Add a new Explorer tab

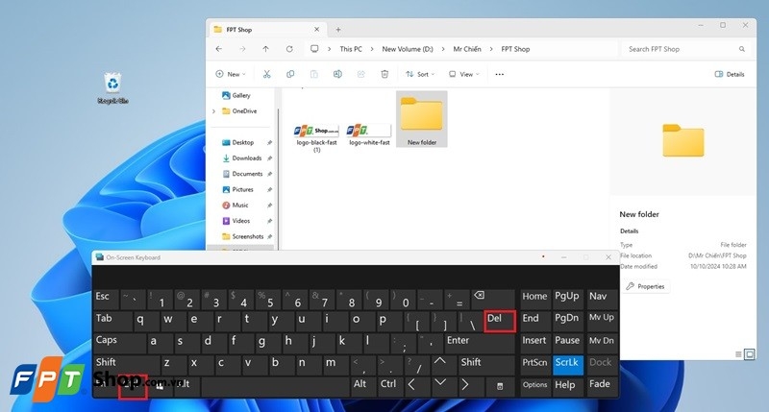(338, 30)
